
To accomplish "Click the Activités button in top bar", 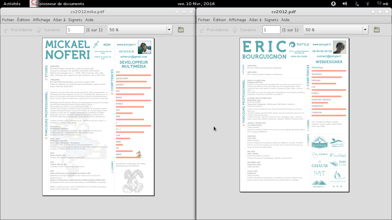I will pyautogui.click(x=12, y=4).
